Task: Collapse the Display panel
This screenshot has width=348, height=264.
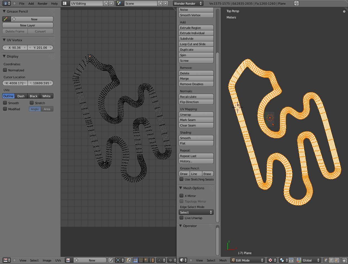Action: tap(4, 56)
